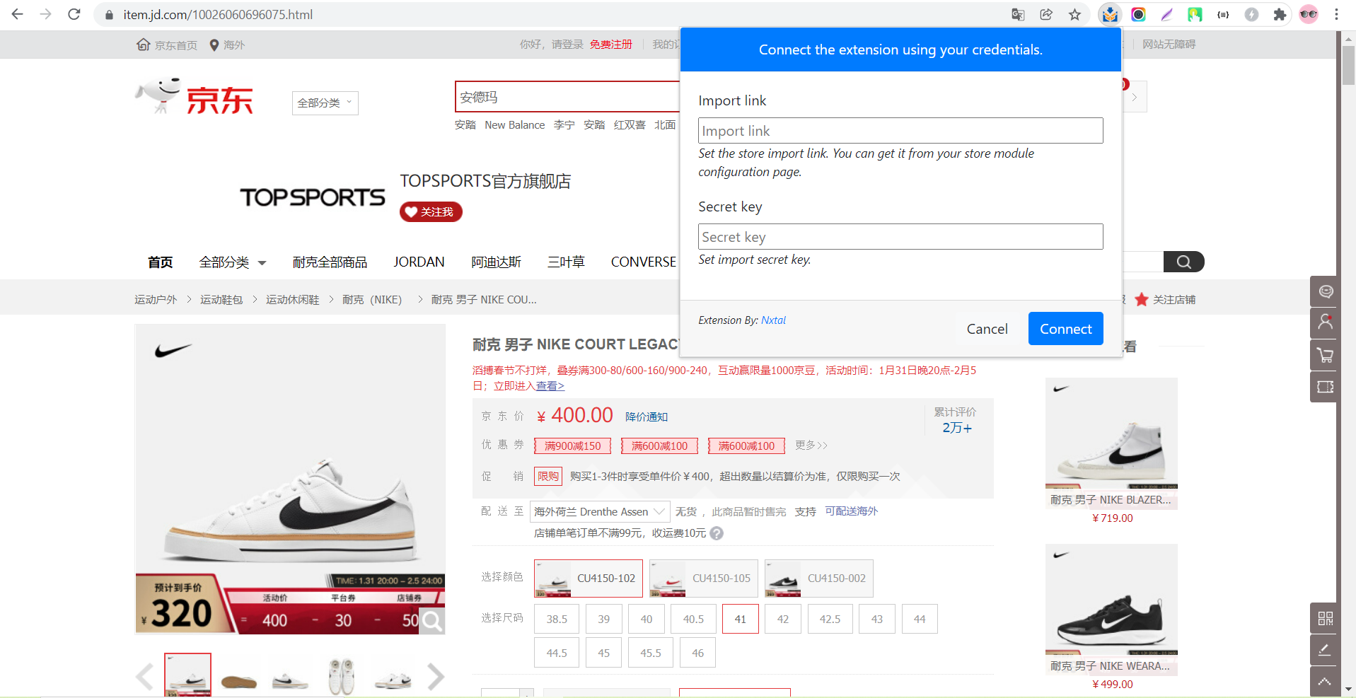Screen dimensions: 1356x698
Task: Click the feedback pencil icon in right sidebar
Action: [x=1325, y=650]
